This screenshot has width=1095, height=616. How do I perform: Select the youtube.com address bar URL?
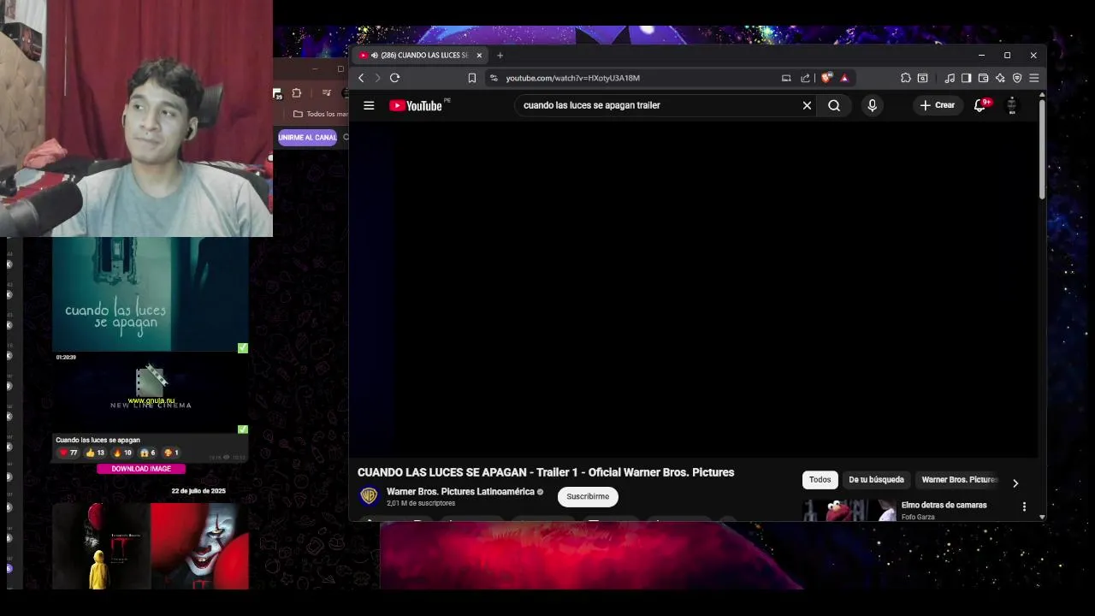[572, 78]
